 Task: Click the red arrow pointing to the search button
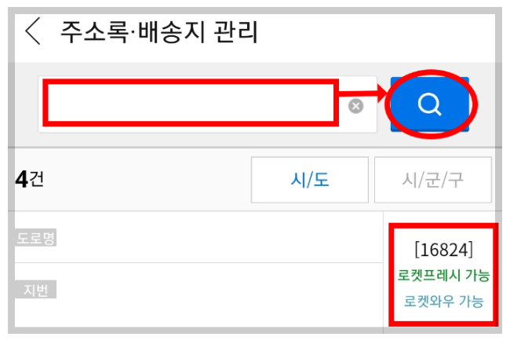click(362, 93)
